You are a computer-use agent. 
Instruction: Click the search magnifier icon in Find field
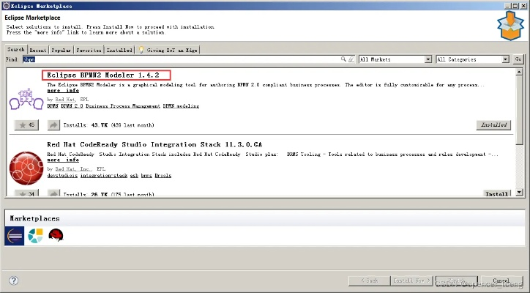point(343,59)
